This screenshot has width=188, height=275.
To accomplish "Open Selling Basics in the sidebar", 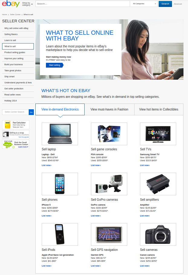I will 11,34.
